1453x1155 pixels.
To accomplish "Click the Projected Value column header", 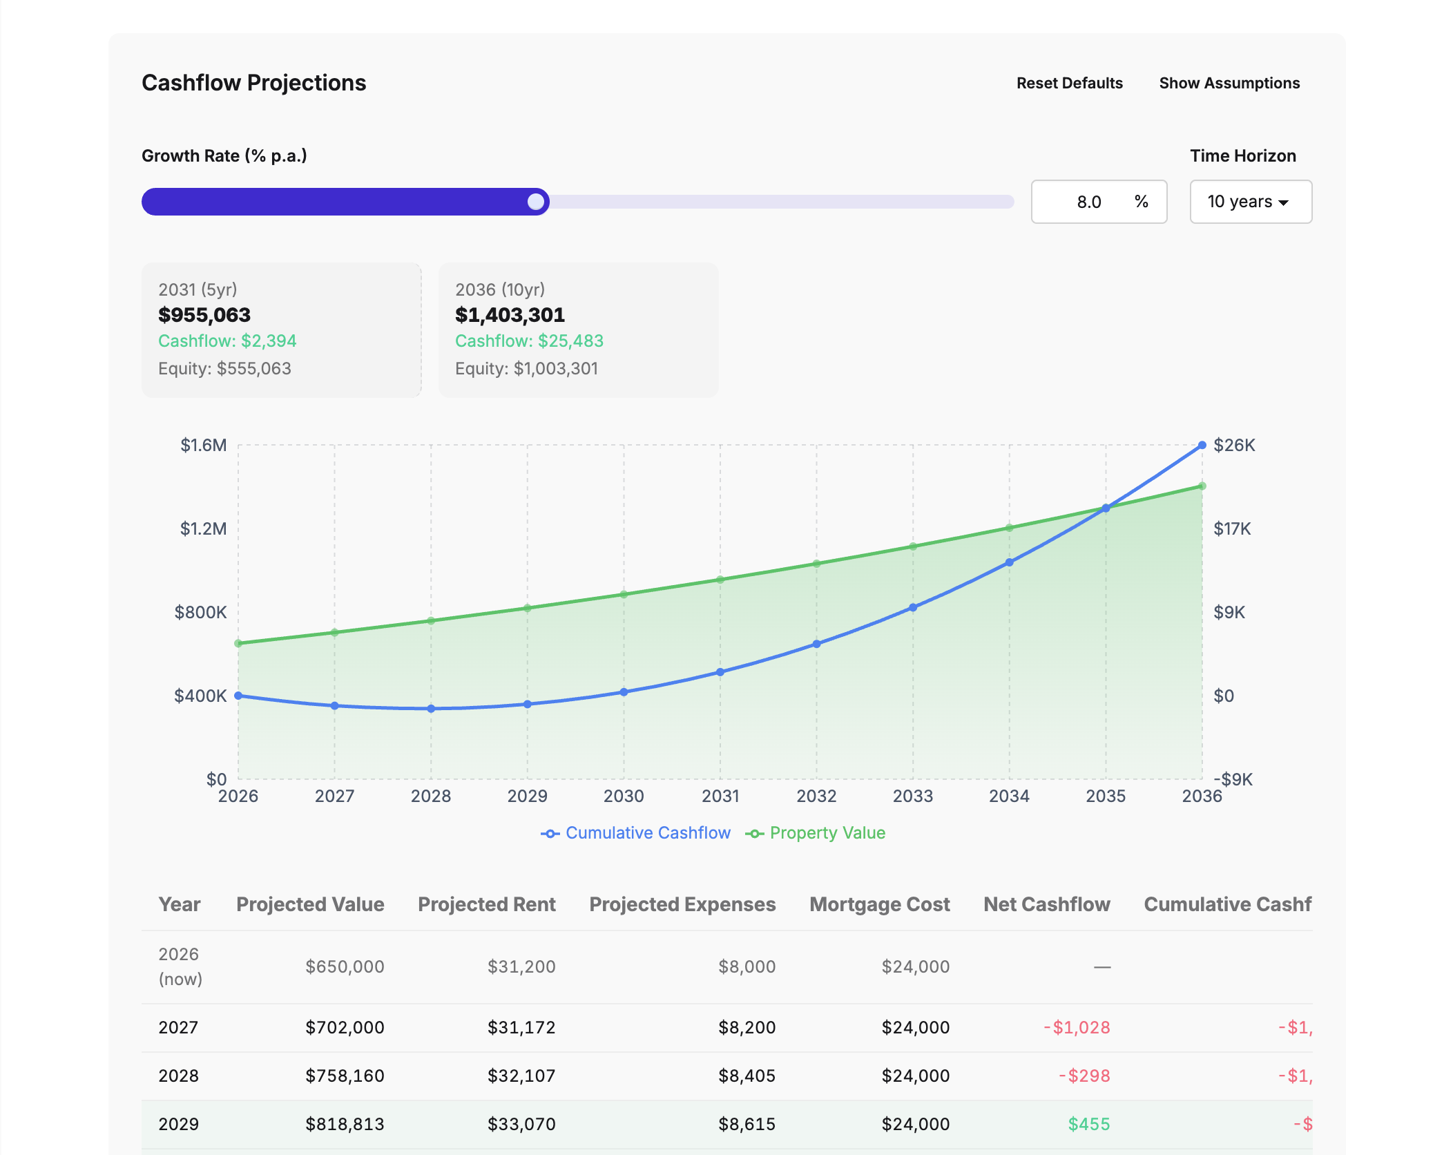I will 310,904.
